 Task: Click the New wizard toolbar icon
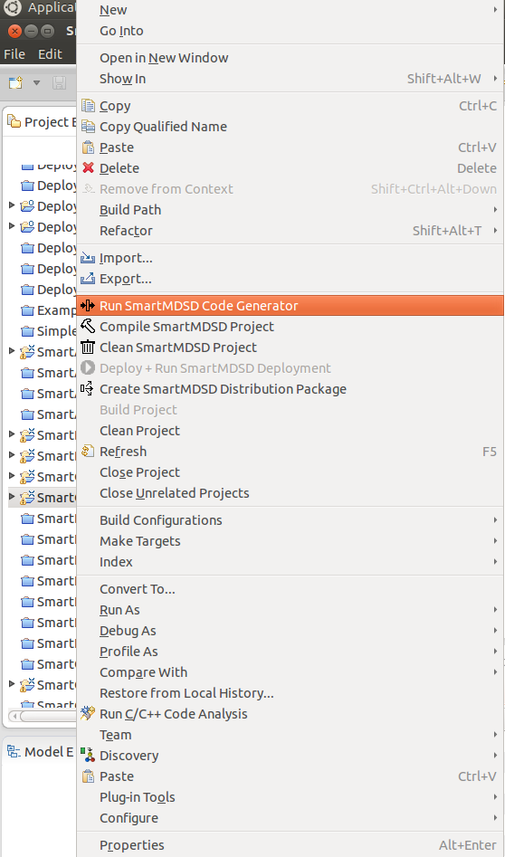coord(16,82)
